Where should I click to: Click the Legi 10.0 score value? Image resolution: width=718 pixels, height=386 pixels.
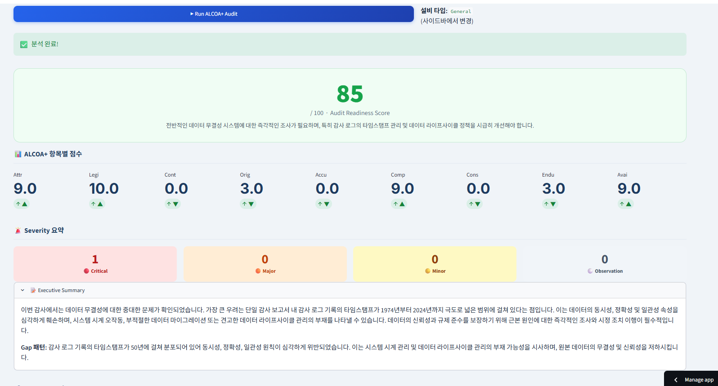click(104, 189)
